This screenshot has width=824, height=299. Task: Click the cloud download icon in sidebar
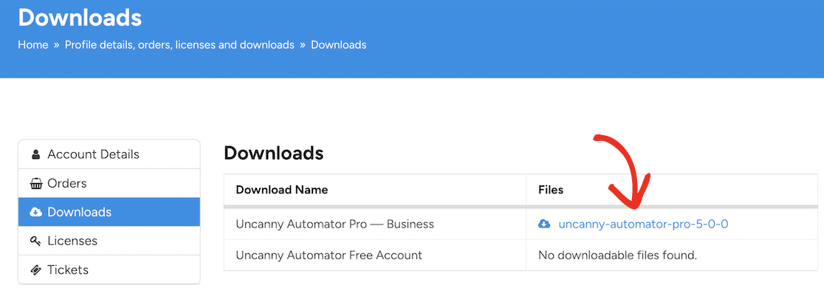(x=35, y=213)
